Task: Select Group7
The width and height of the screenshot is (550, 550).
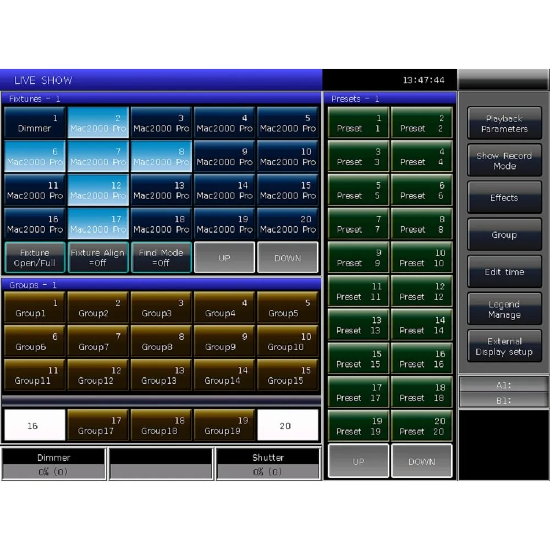Action: coord(98,342)
